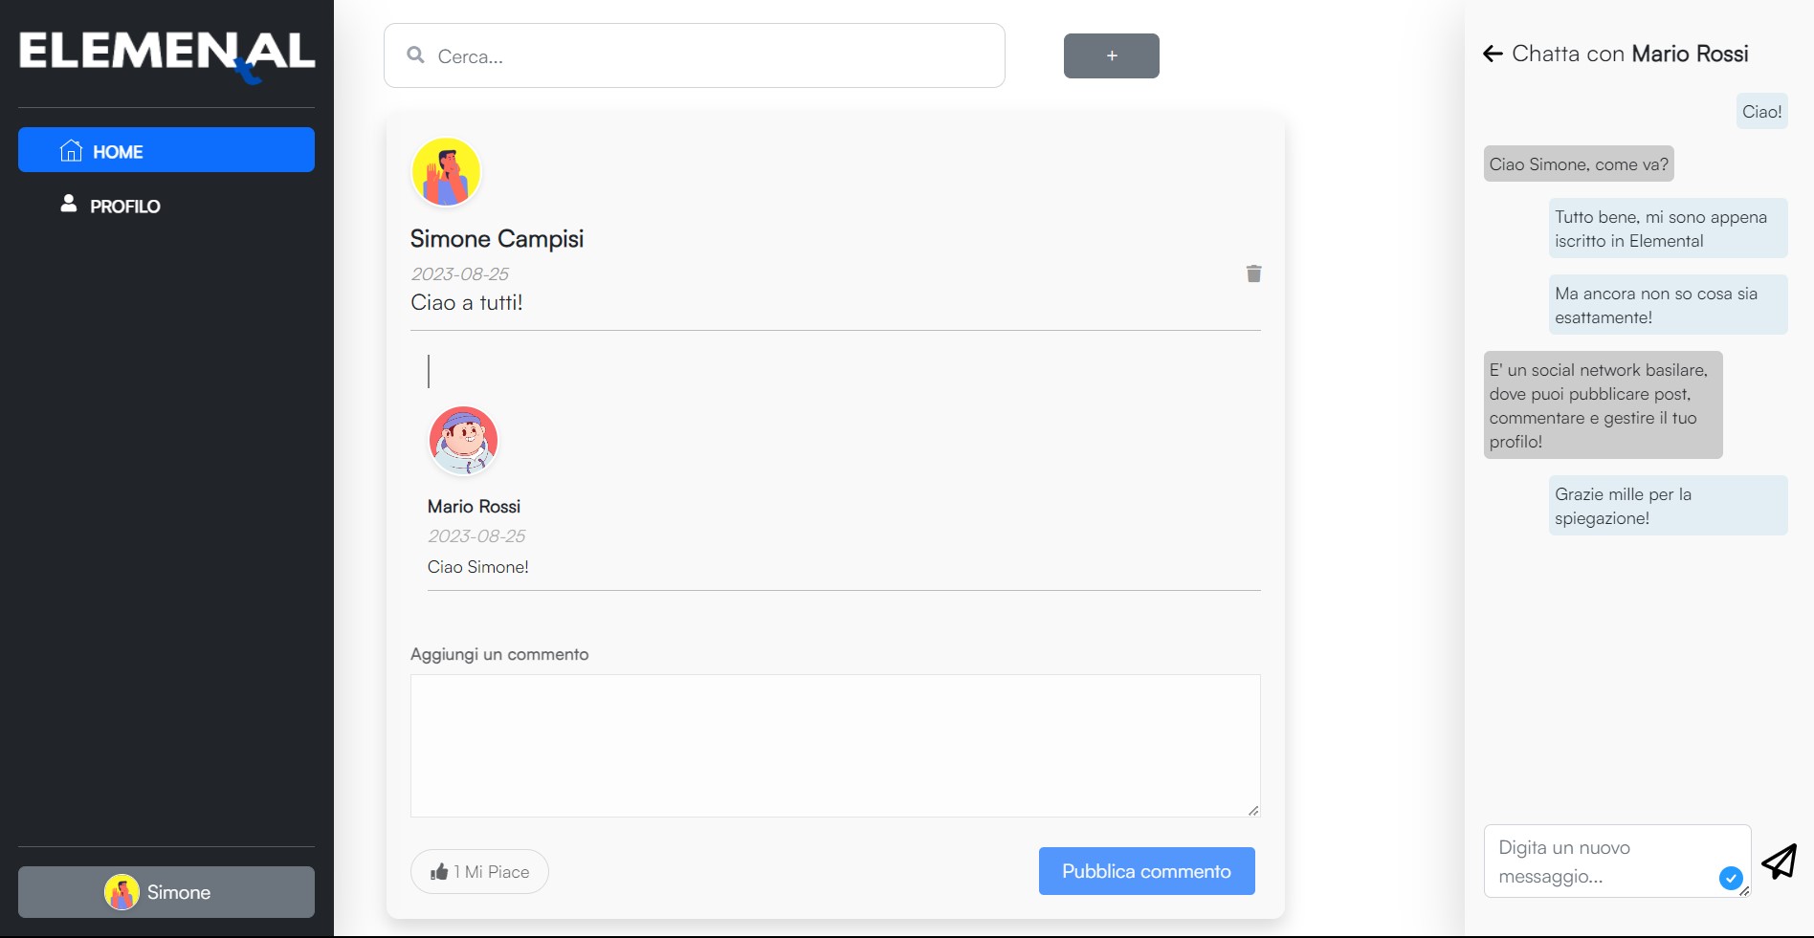The width and height of the screenshot is (1814, 938).
Task: Click the house icon next to HOME
Action: point(71,150)
